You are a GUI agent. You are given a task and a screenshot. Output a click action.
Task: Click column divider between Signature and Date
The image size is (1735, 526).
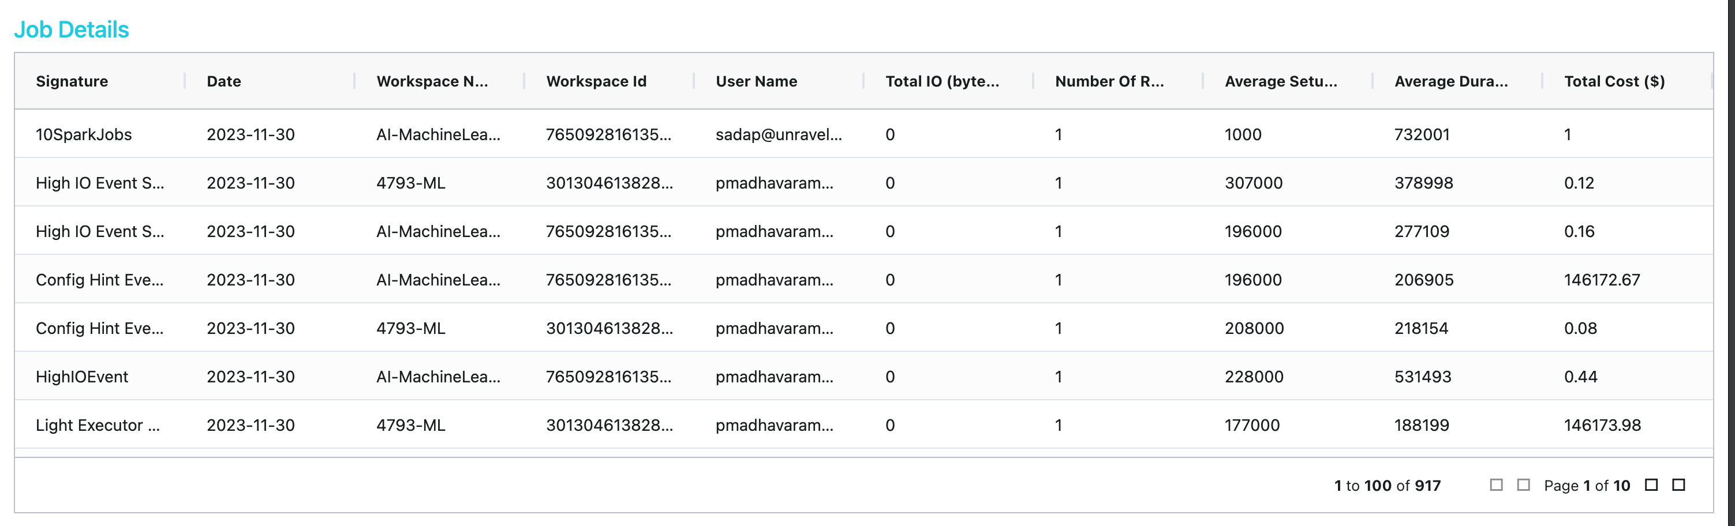tap(185, 81)
